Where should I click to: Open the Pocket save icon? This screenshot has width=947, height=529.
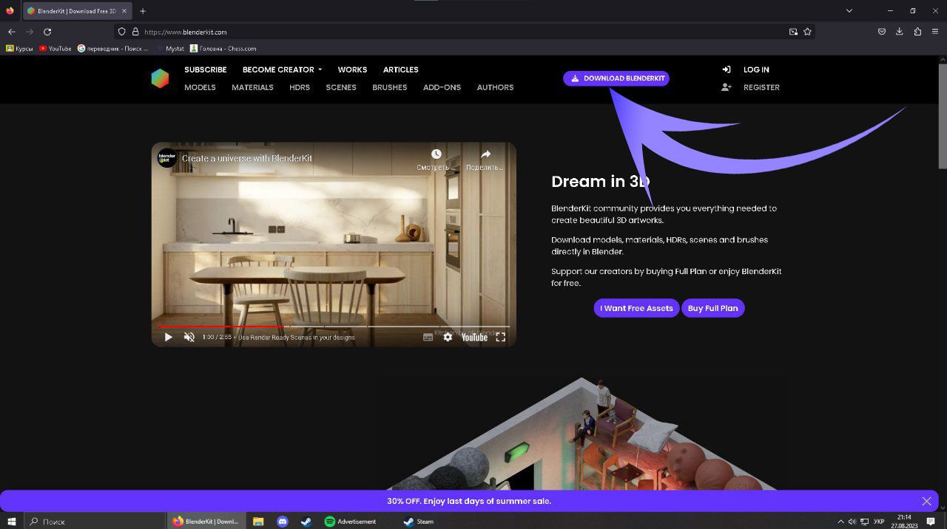coord(882,32)
